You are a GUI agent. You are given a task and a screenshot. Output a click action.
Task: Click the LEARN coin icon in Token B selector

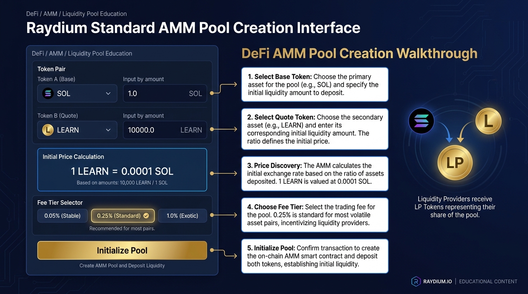click(48, 130)
